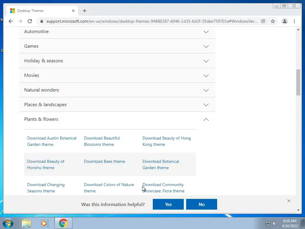Collapse the Plants & flowers section

pyautogui.click(x=117, y=119)
